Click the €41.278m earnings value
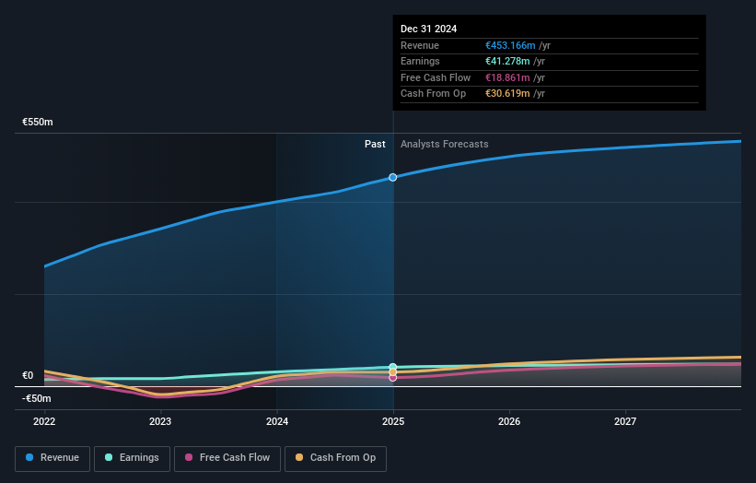The image size is (756, 483). point(507,61)
